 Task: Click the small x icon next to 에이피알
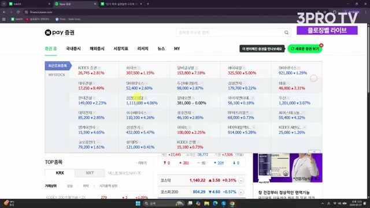[244, 68]
